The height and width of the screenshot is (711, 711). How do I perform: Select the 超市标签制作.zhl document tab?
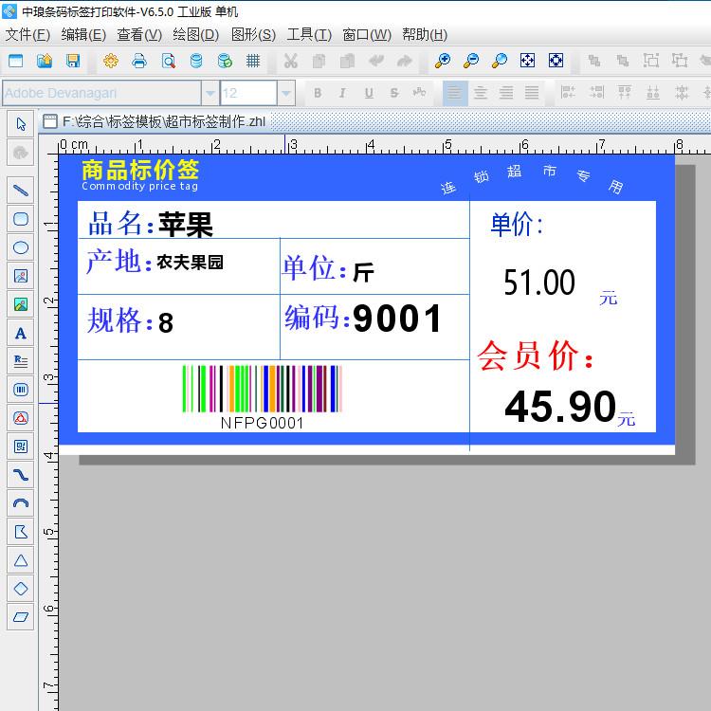(x=155, y=121)
